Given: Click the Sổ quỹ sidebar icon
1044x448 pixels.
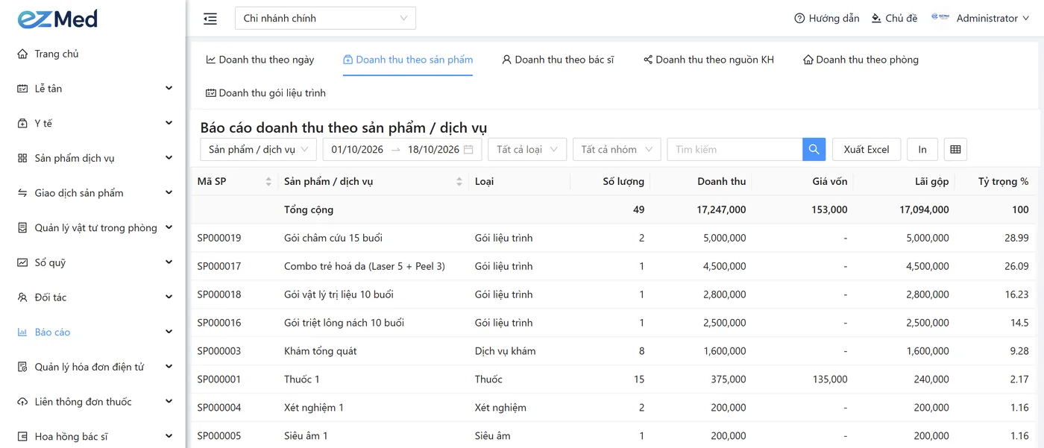Looking at the screenshot, I should 22,262.
